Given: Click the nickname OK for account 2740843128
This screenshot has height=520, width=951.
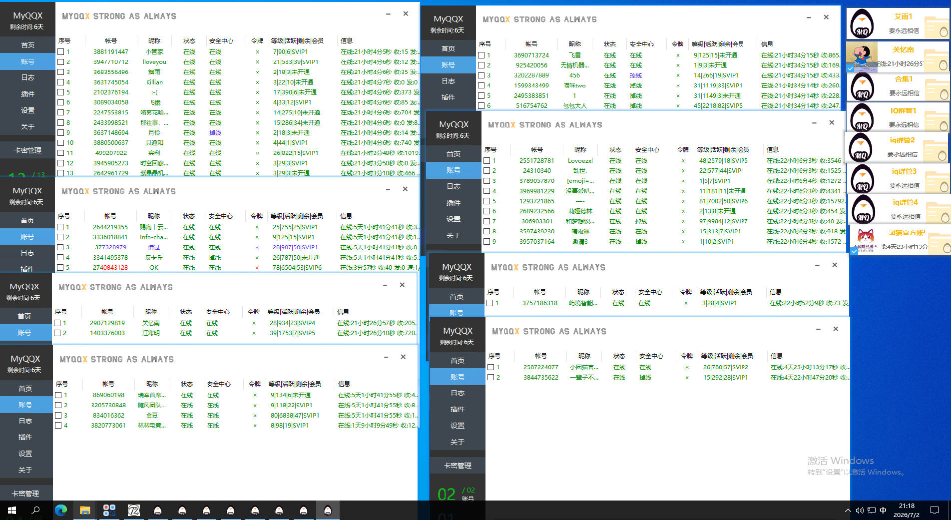Looking at the screenshot, I should point(154,268).
